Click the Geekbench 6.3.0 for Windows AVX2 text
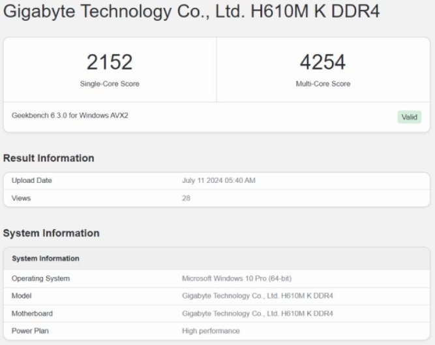The height and width of the screenshot is (345, 435). click(x=70, y=116)
